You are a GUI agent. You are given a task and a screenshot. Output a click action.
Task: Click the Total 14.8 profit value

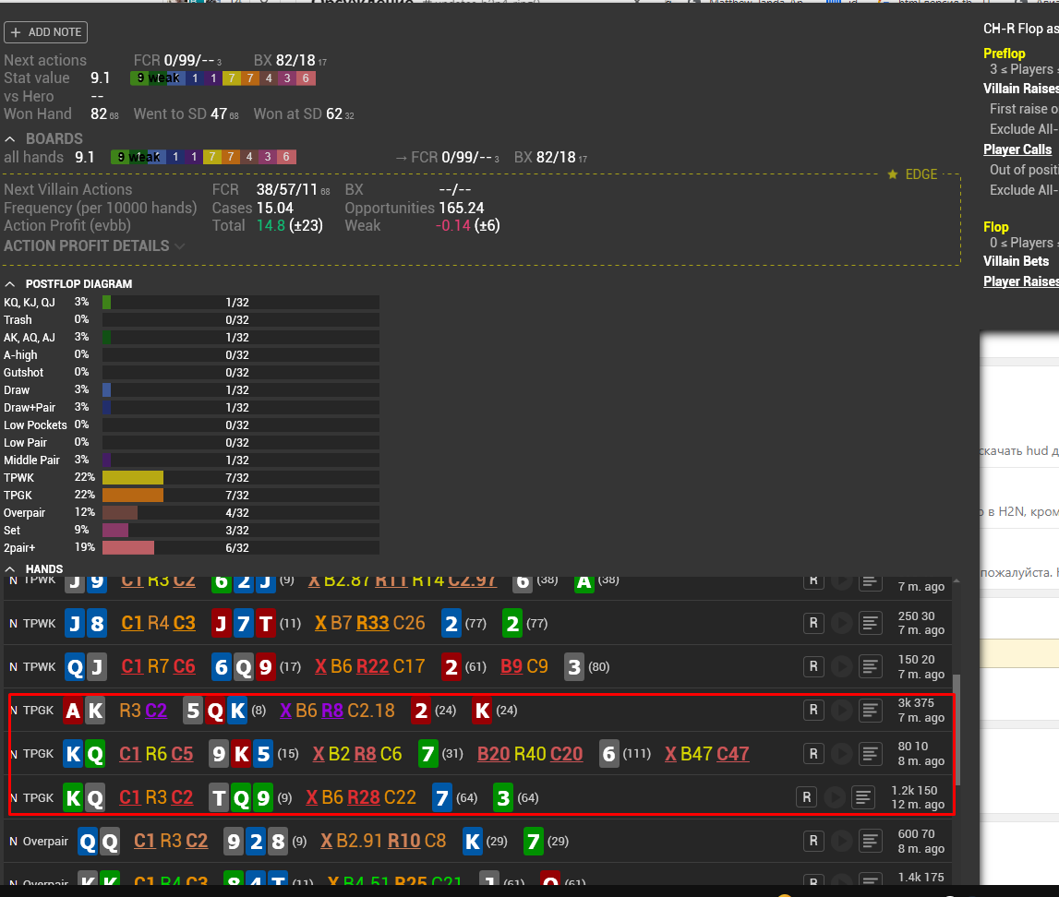click(x=271, y=225)
